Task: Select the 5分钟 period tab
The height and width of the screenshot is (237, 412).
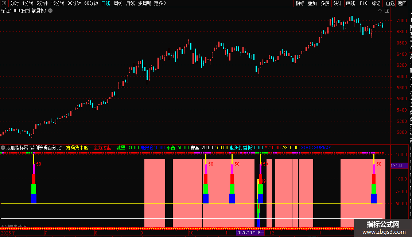Action: (x=42, y=3)
